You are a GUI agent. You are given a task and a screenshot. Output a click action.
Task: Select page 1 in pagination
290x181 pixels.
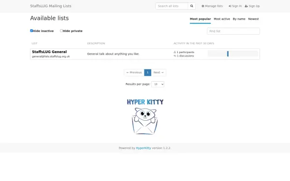pos(147,72)
